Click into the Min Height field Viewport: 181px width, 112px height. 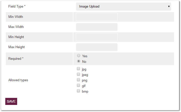(97, 37)
